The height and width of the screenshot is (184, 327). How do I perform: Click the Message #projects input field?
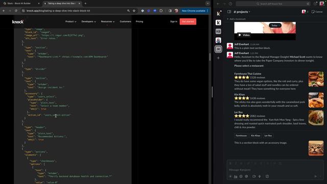(x=275, y=170)
